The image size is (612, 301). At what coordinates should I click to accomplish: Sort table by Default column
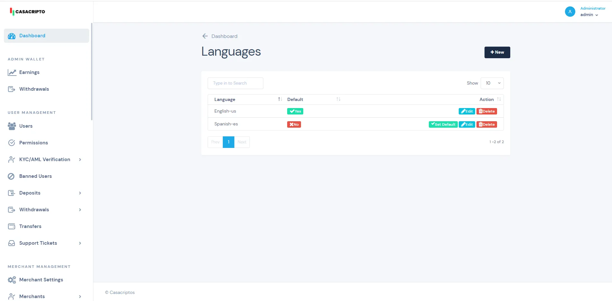pos(338,99)
